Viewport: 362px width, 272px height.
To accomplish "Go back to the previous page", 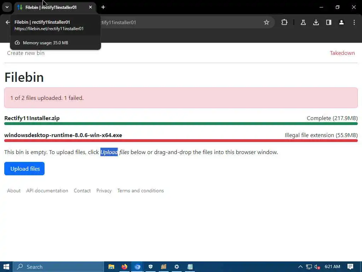I will point(8,22).
